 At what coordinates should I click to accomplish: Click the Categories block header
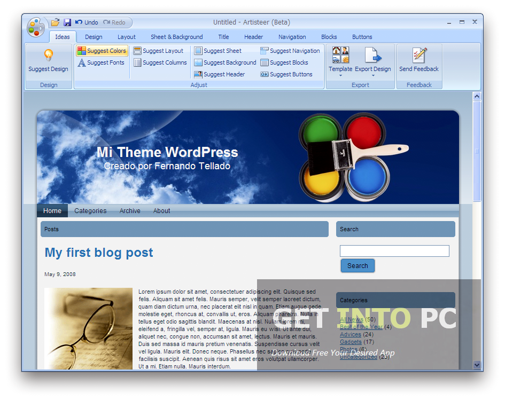point(395,300)
